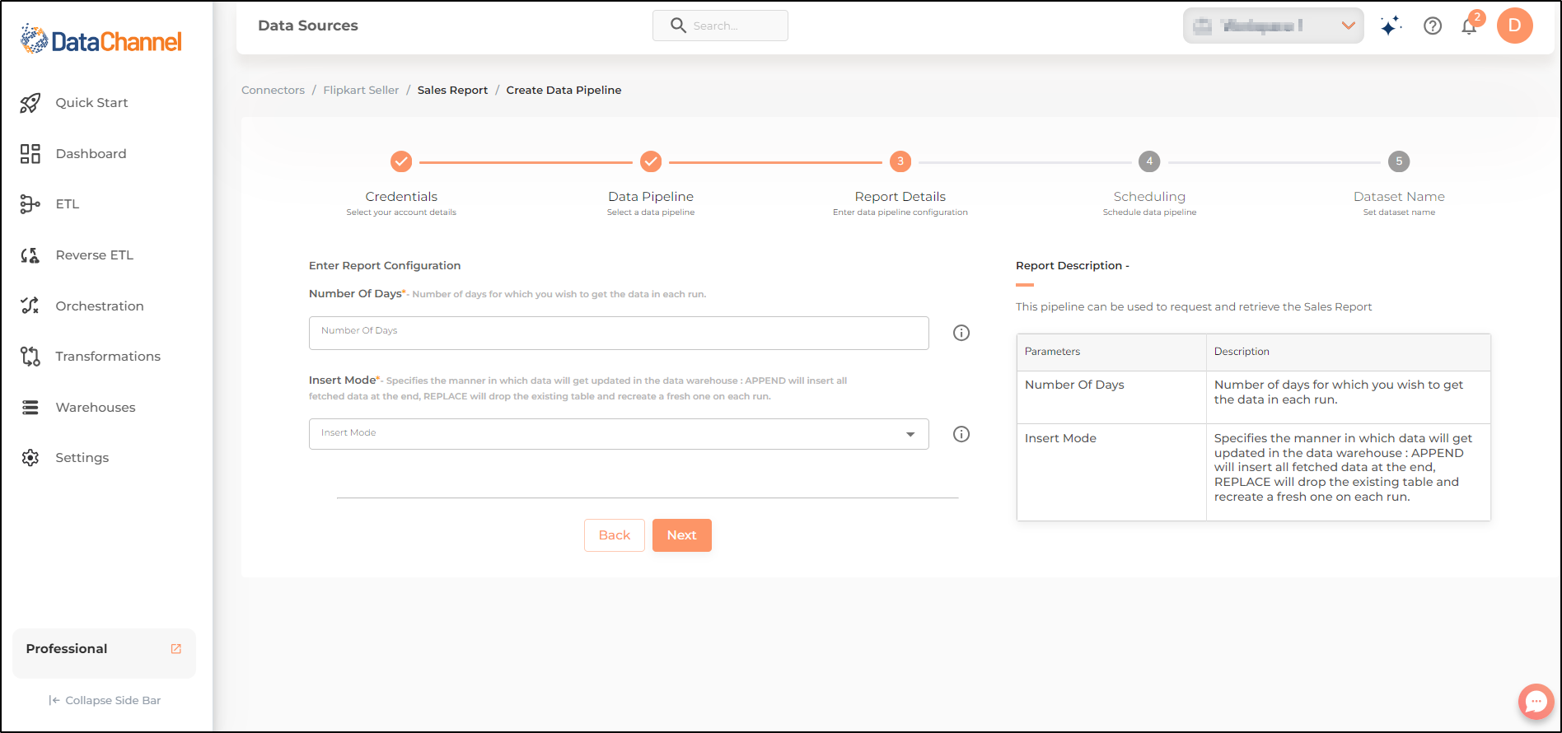The height and width of the screenshot is (733, 1562).
Task: Focus the Number Of Days input
Action: point(619,333)
